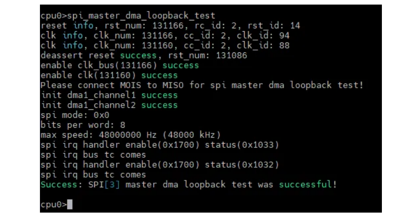
Task: Click the green word successful in the last output line
Action: (x=305, y=184)
